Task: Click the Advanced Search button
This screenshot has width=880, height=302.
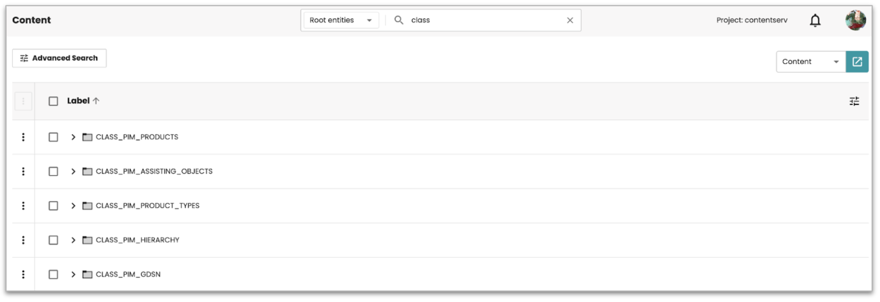Action: tap(59, 58)
